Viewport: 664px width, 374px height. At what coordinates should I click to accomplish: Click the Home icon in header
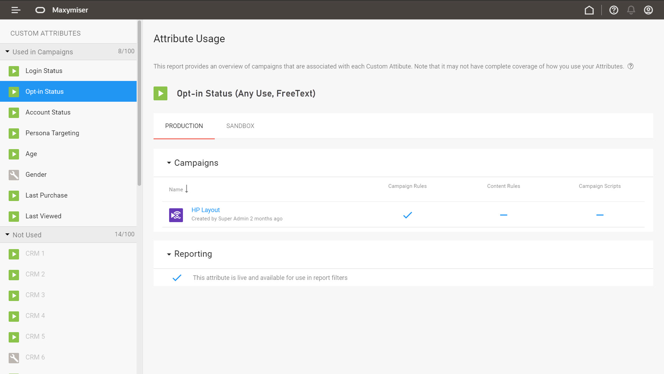589,10
